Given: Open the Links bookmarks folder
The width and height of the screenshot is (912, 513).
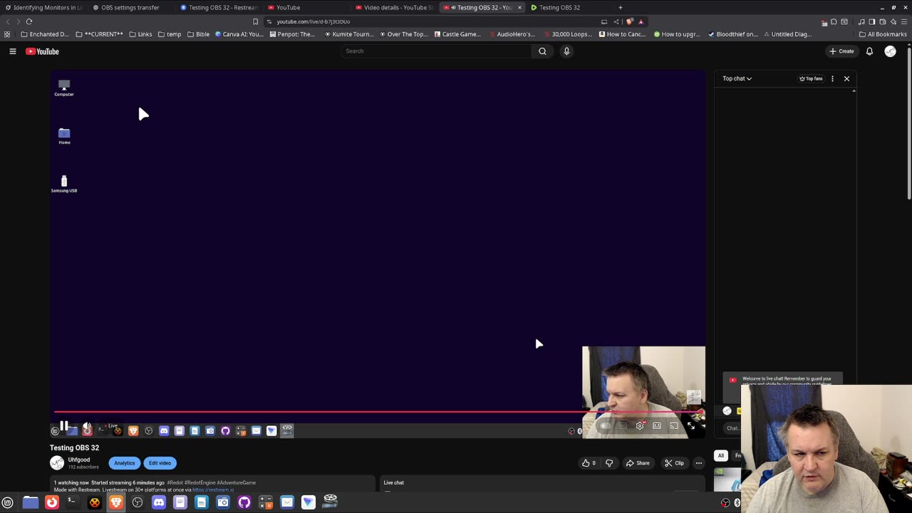Looking at the screenshot, I should tap(140, 34).
